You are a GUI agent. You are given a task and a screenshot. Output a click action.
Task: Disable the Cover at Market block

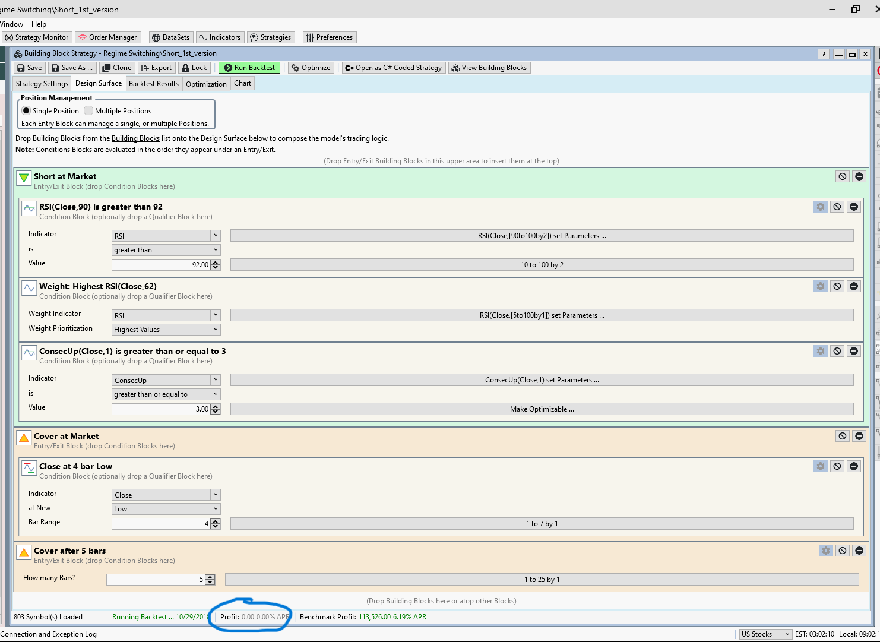(842, 436)
